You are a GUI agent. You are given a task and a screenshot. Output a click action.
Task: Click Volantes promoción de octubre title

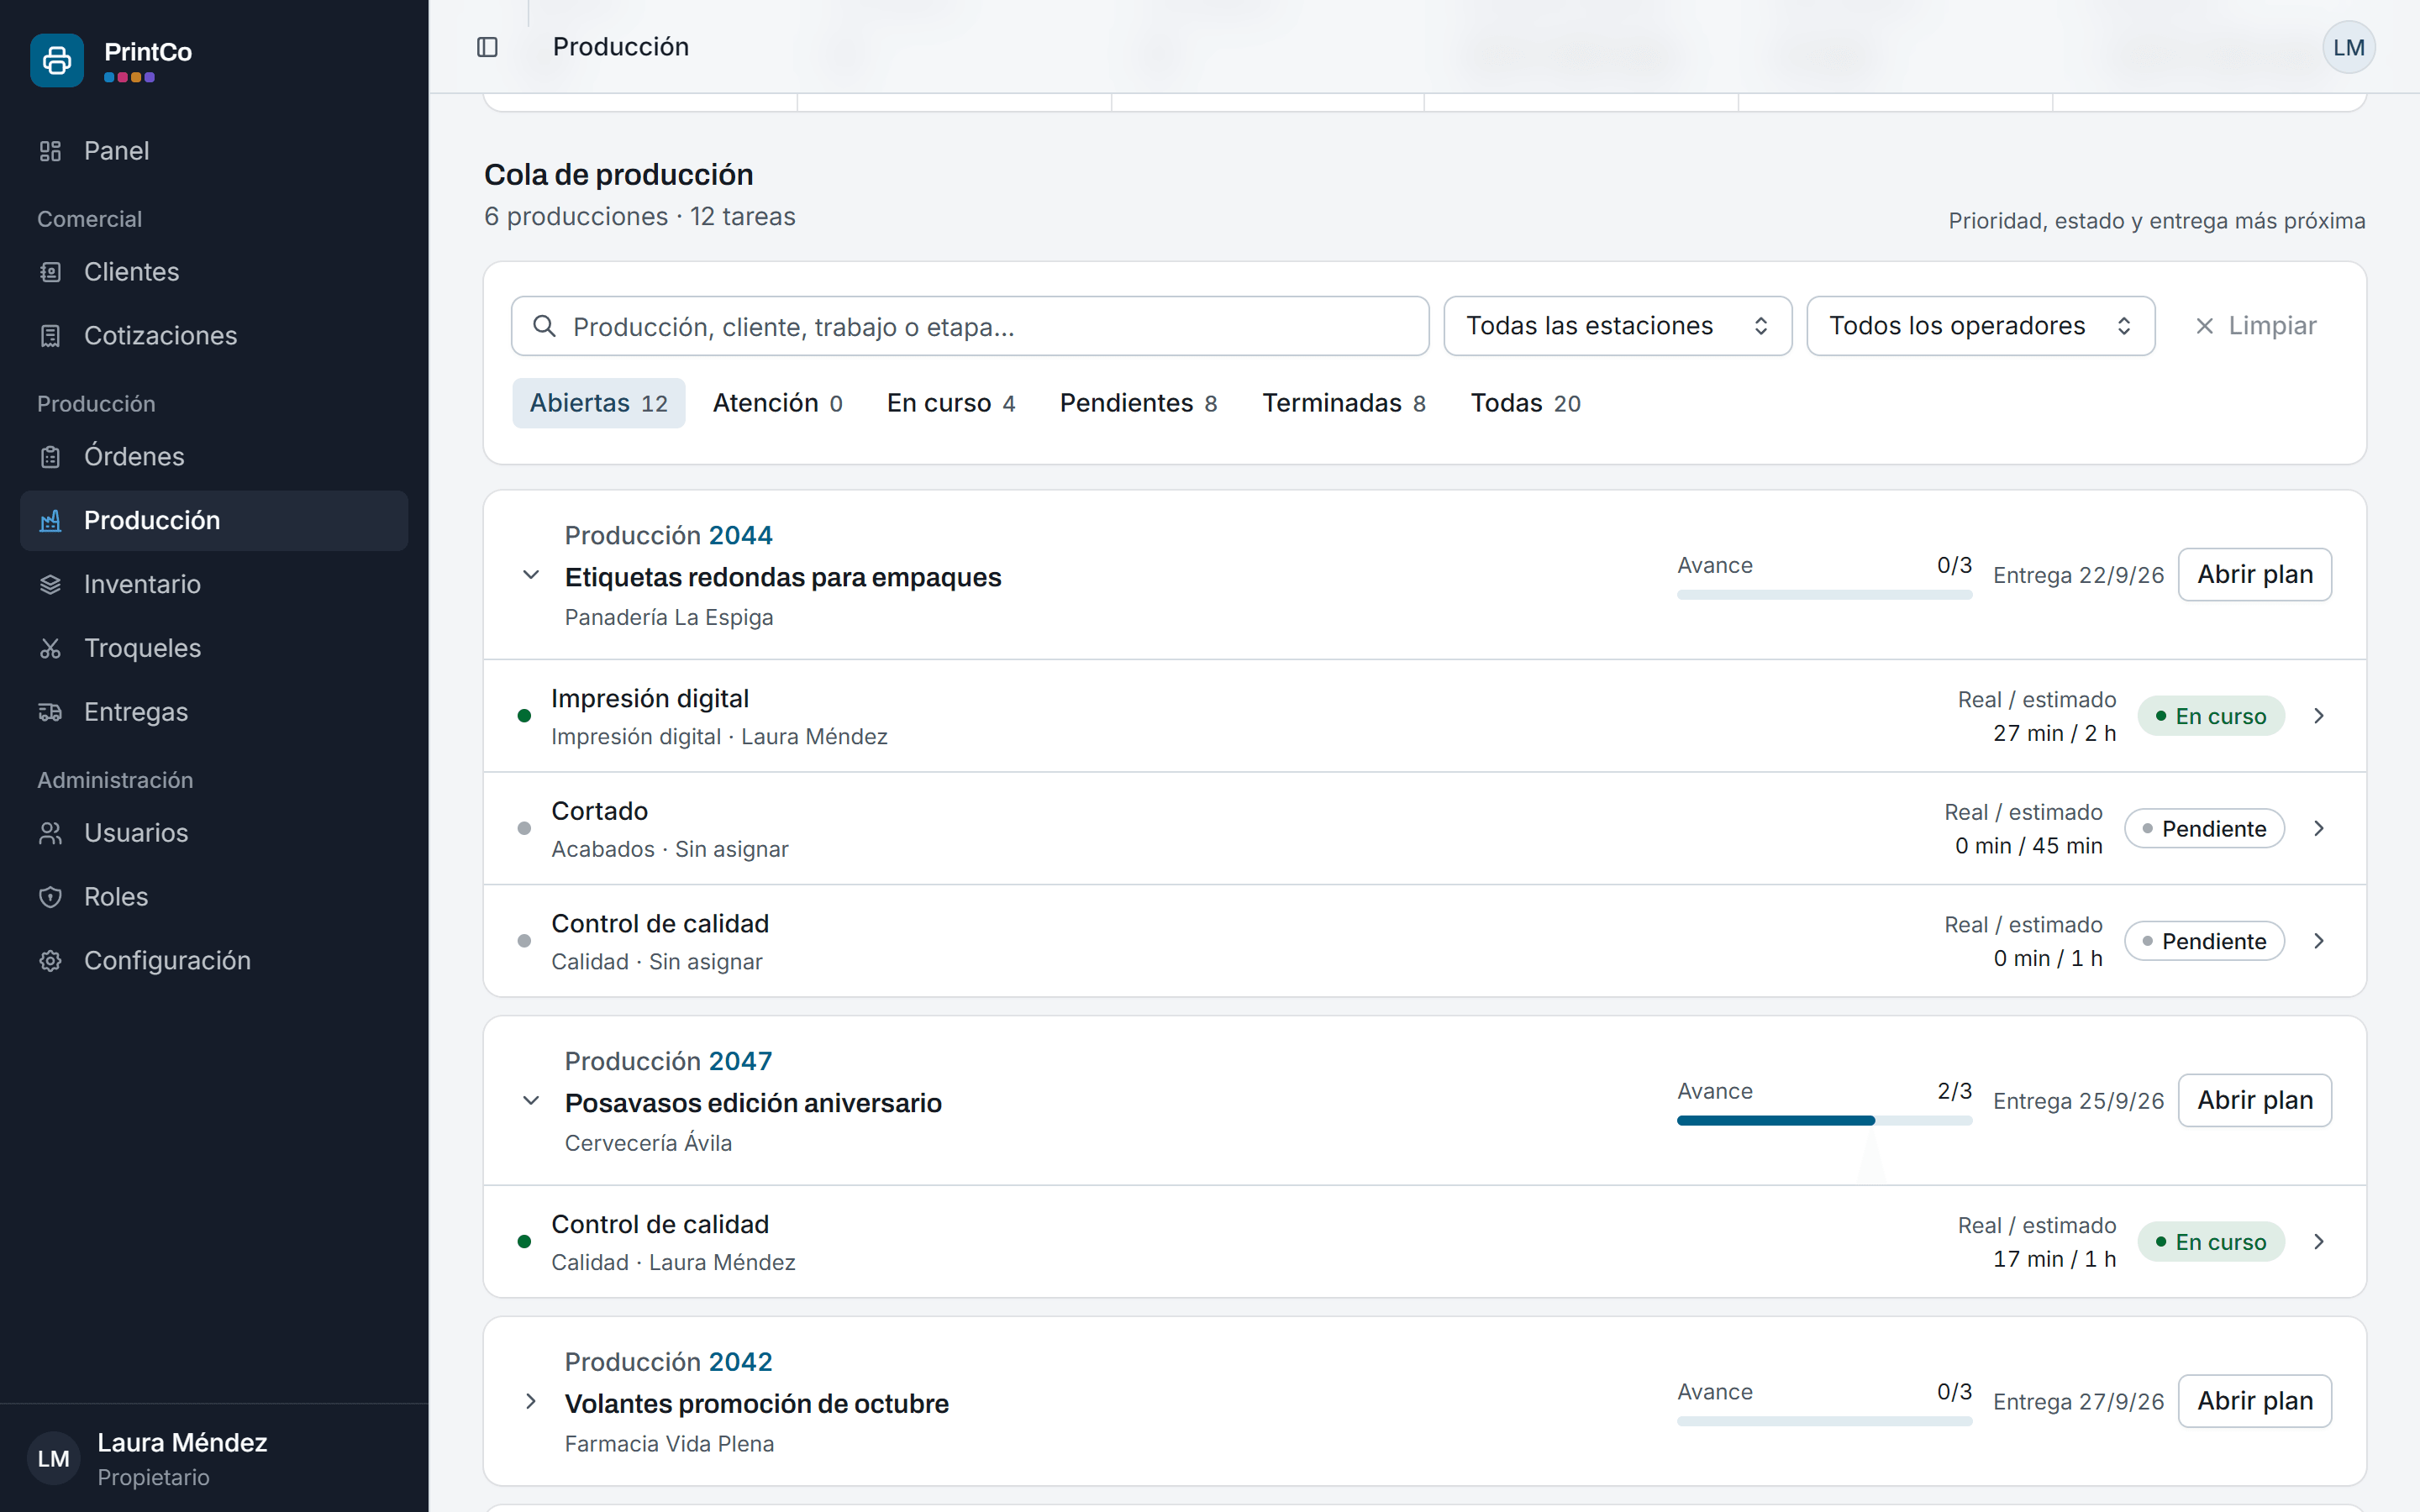(x=756, y=1405)
